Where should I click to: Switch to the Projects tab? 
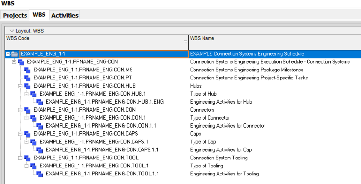tap(15, 15)
